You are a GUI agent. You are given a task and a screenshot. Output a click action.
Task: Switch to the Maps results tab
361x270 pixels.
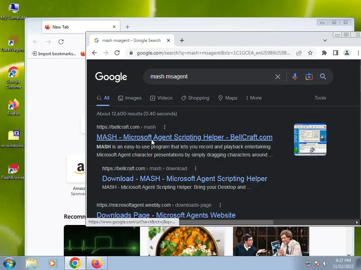coord(228,98)
